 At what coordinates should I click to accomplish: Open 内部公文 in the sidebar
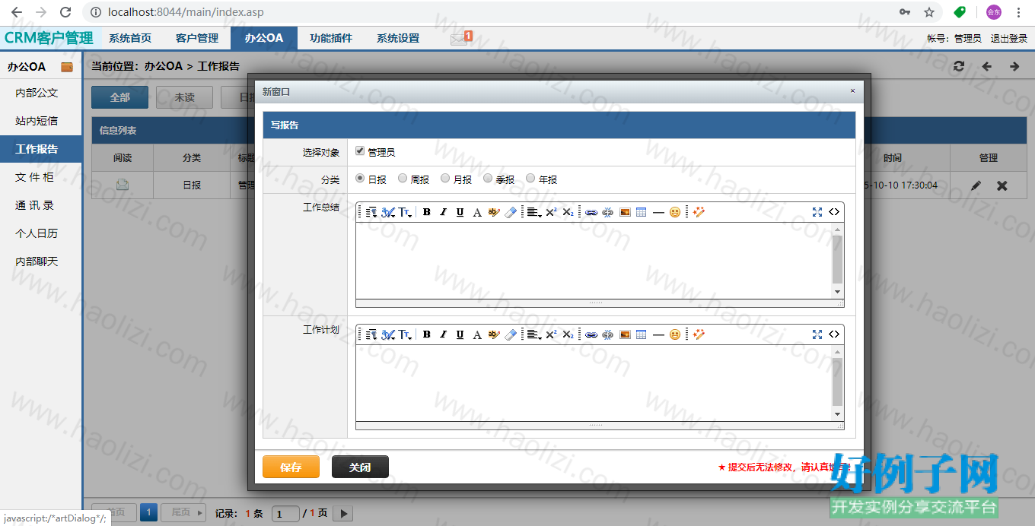[37, 93]
